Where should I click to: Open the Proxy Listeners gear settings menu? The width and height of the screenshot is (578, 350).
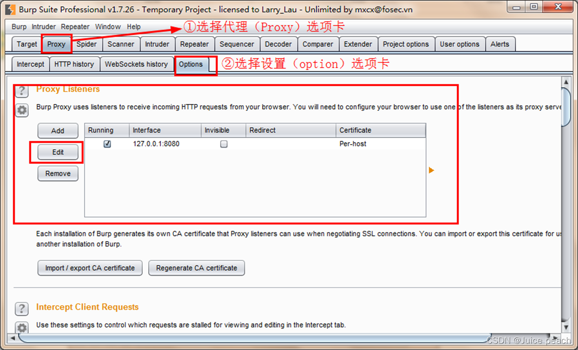pyautogui.click(x=22, y=110)
